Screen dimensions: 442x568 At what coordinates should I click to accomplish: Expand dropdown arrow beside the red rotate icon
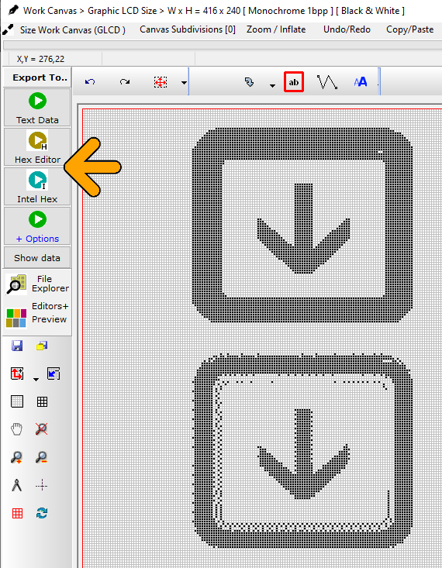click(36, 379)
